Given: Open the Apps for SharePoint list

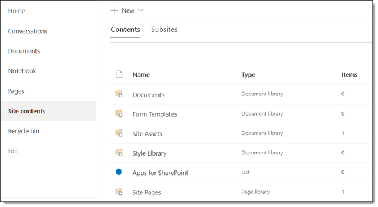Looking at the screenshot, I should 160,173.
